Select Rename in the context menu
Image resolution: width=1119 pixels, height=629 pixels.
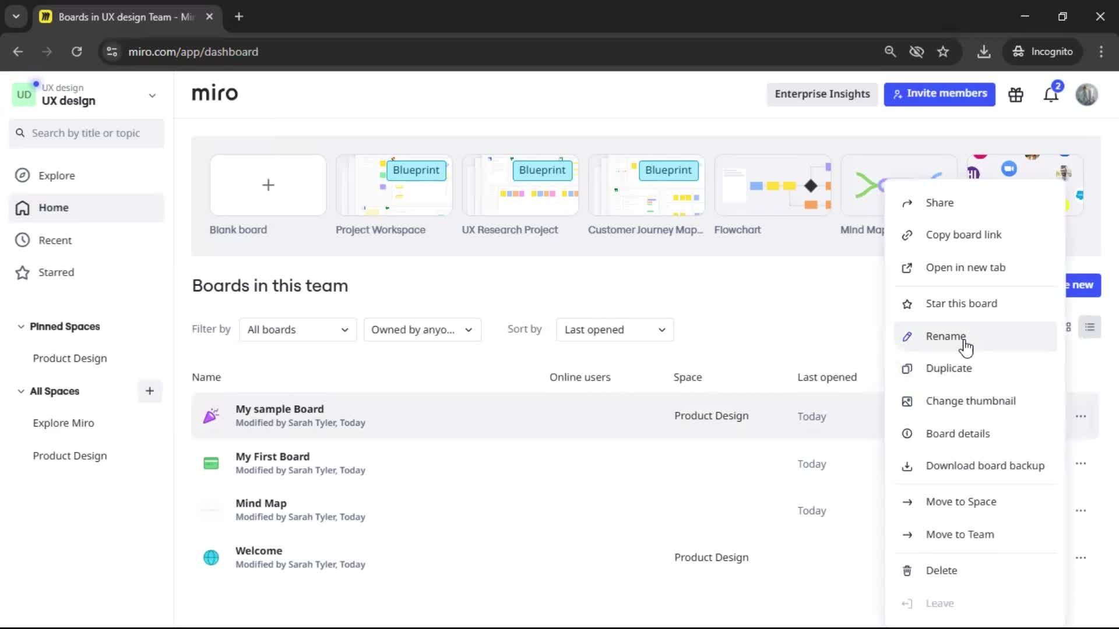pyautogui.click(x=975, y=336)
